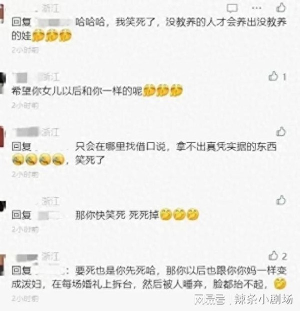300x311 pixels.
Task: Like the comment saying 那你快笑死
Action: [x=281, y=200]
